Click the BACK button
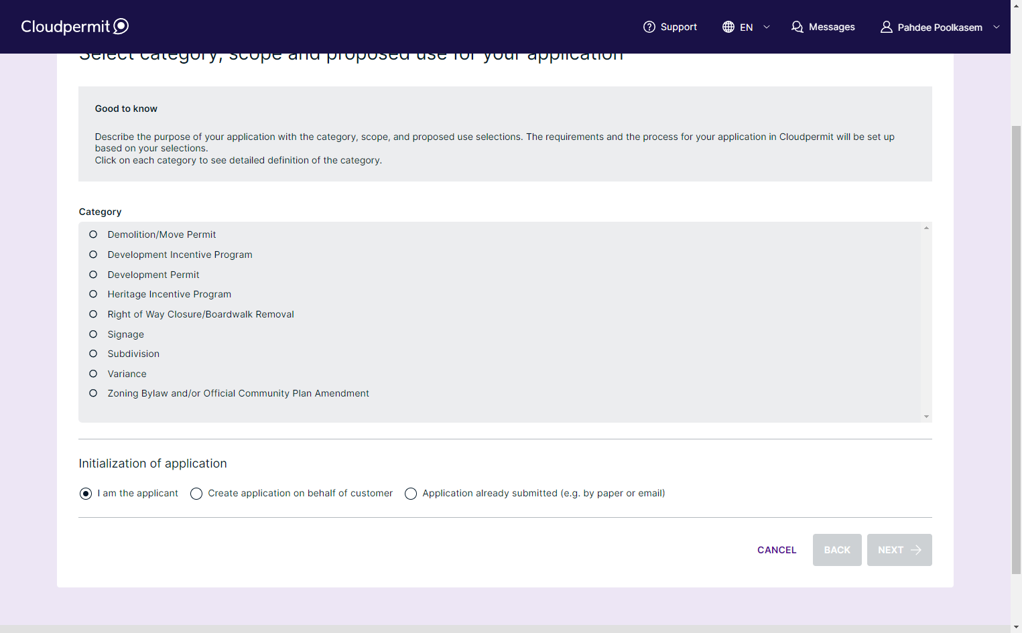 click(x=837, y=550)
